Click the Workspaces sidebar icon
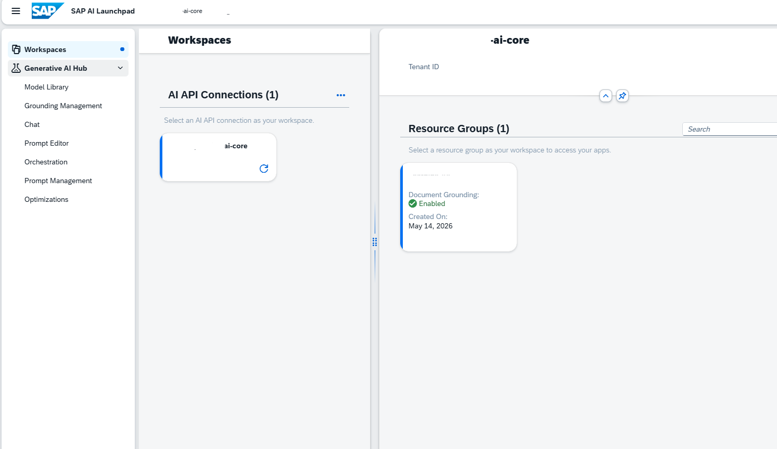 [16, 49]
